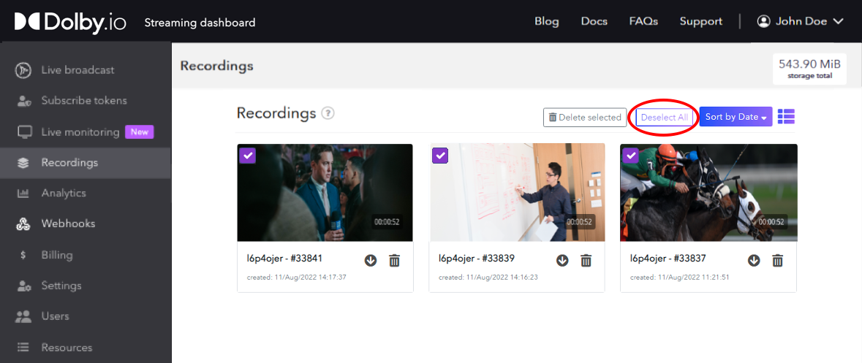This screenshot has width=862, height=363.
Task: Click the Dolby.io logo
Action: point(70,22)
